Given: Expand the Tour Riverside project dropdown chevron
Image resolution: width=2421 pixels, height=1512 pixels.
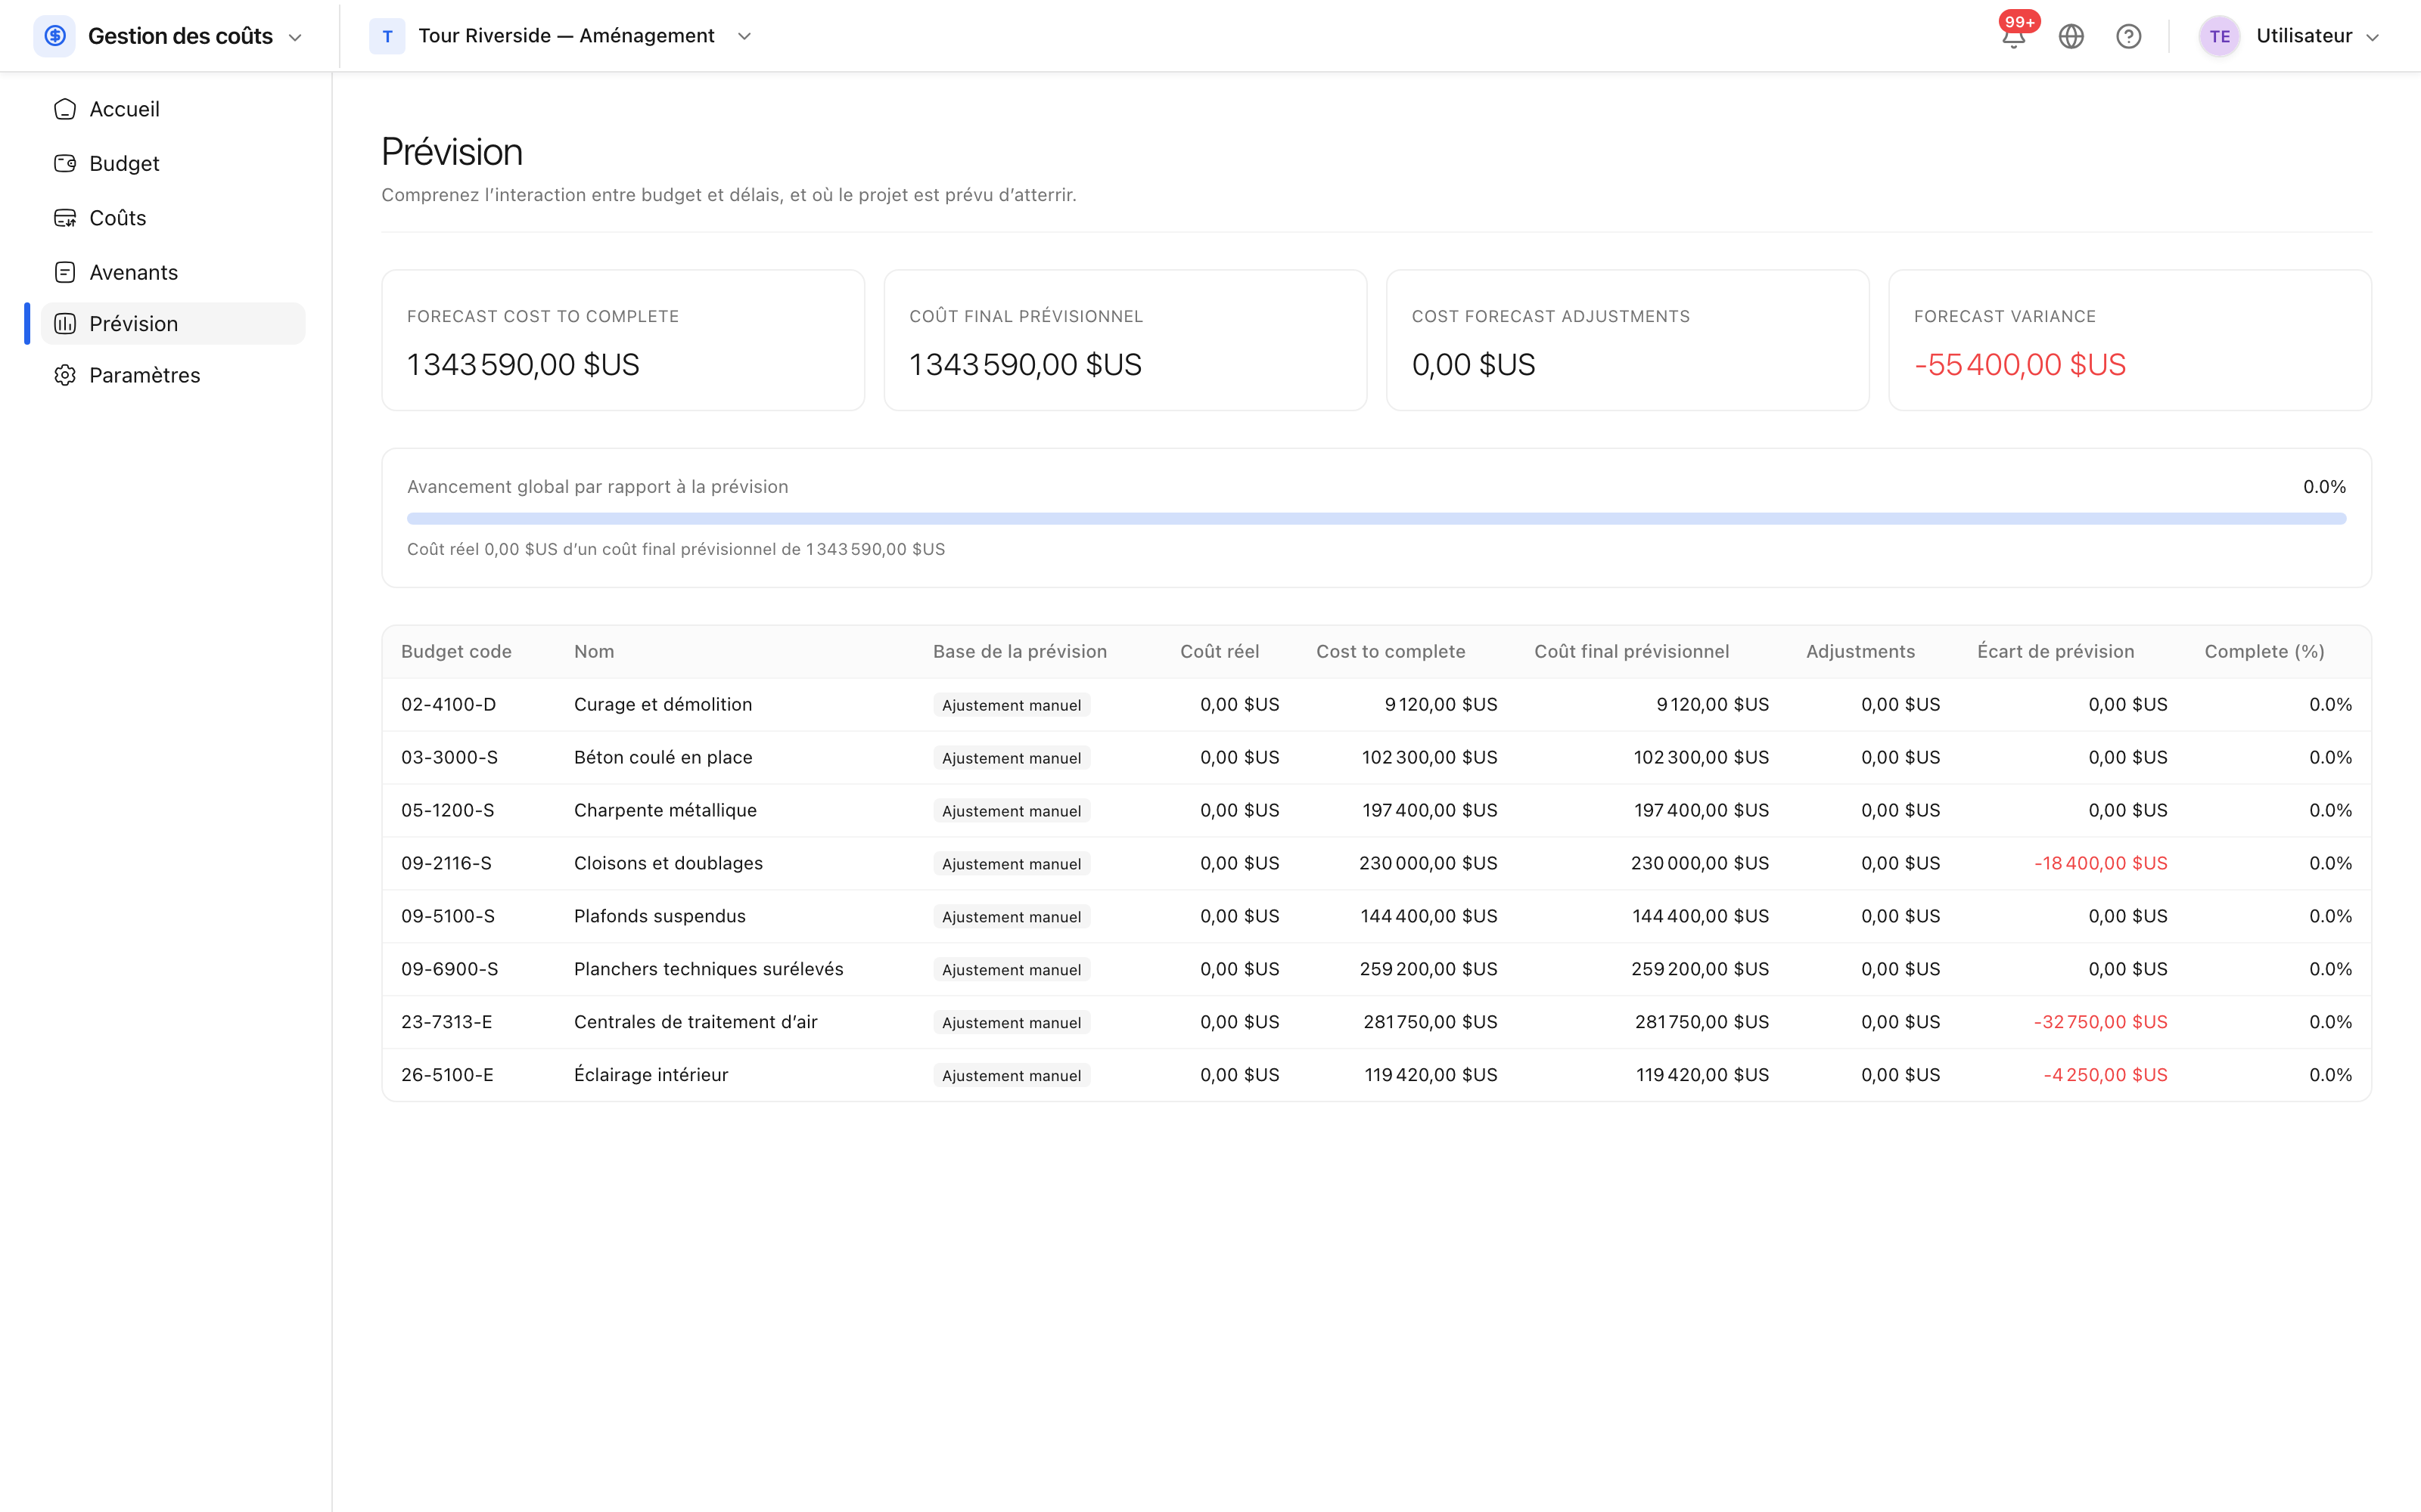Looking at the screenshot, I should pyautogui.click(x=744, y=36).
